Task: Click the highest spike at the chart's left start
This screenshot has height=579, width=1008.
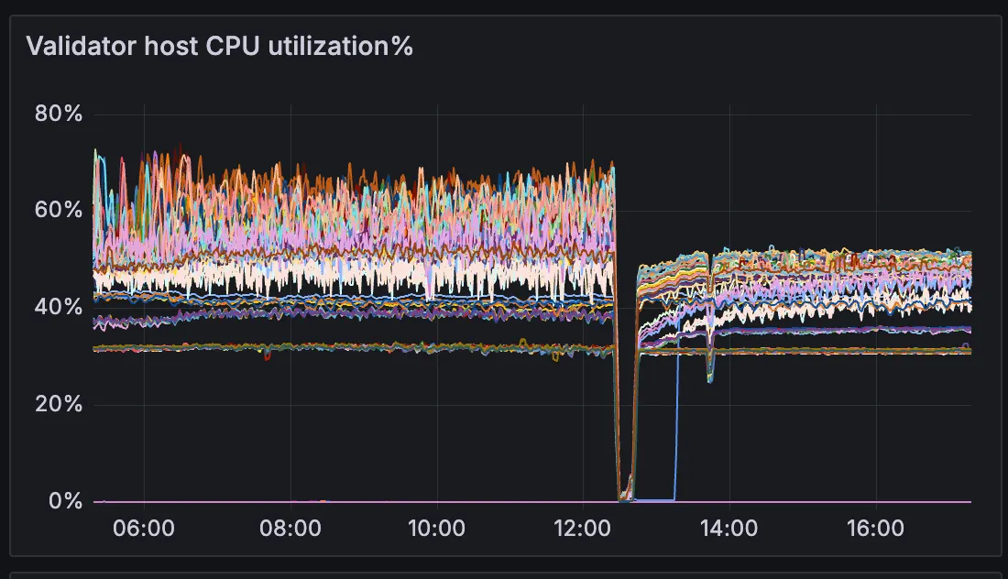Action: [95, 151]
